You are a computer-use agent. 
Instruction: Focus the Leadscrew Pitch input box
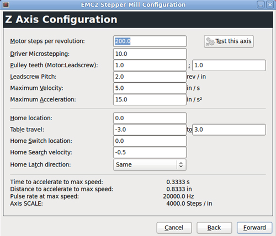tap(150, 77)
